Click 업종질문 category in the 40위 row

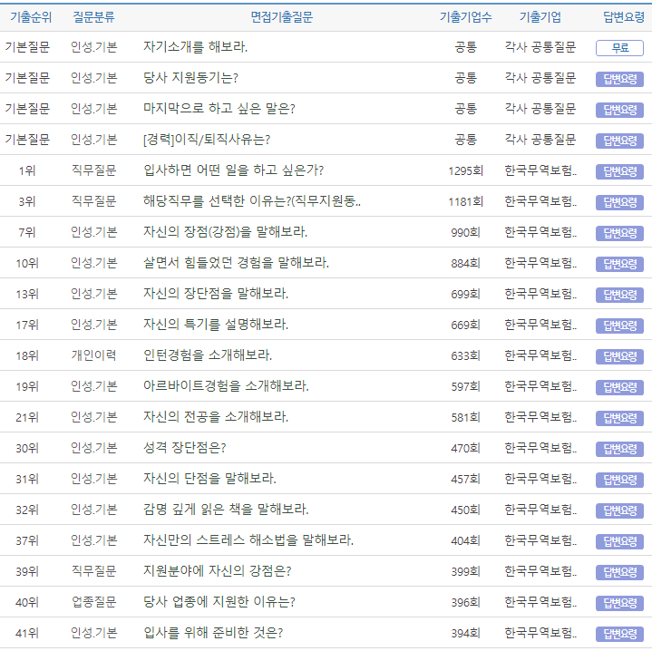click(94, 602)
